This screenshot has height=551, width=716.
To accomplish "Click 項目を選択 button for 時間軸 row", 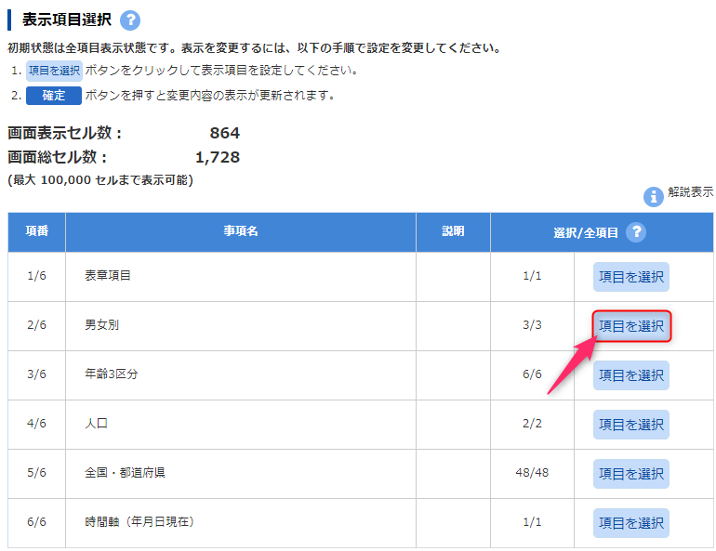I will (631, 523).
